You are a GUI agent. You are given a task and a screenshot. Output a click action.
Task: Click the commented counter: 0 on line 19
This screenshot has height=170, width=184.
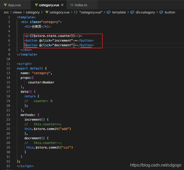tap(43, 101)
